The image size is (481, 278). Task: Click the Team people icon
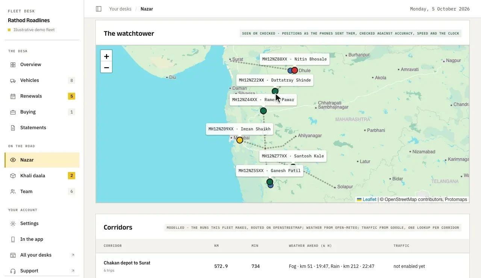[x=13, y=192]
